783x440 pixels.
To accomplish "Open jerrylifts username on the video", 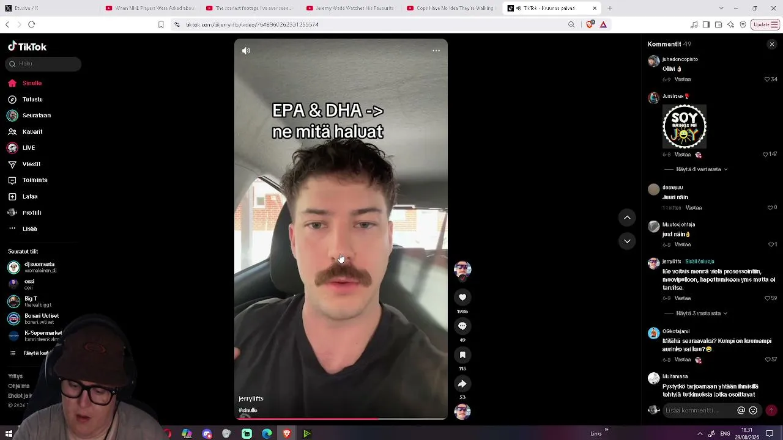I will pos(251,398).
